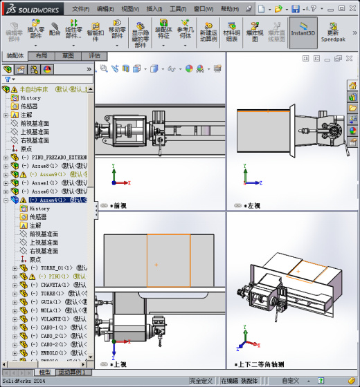Switch to the 布局 tab
The height and width of the screenshot is (387, 360).
click(x=42, y=56)
